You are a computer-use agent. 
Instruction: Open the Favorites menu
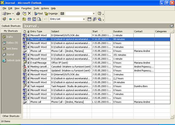26,8
